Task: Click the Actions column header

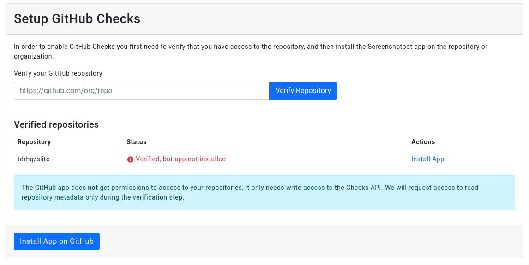Action: pyautogui.click(x=423, y=142)
